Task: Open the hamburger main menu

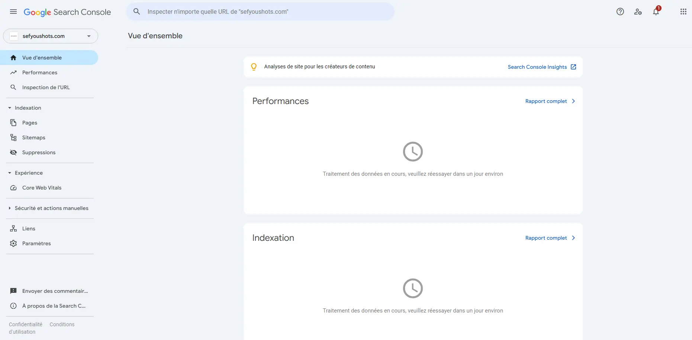Action: pyautogui.click(x=13, y=12)
